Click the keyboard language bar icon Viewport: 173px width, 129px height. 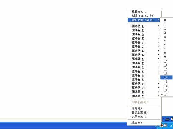[x=167, y=119]
